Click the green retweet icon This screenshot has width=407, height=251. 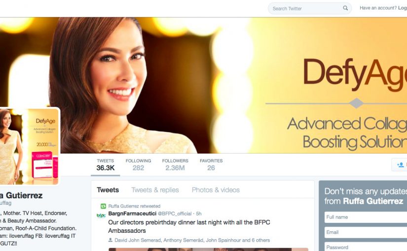pyautogui.click(x=103, y=206)
